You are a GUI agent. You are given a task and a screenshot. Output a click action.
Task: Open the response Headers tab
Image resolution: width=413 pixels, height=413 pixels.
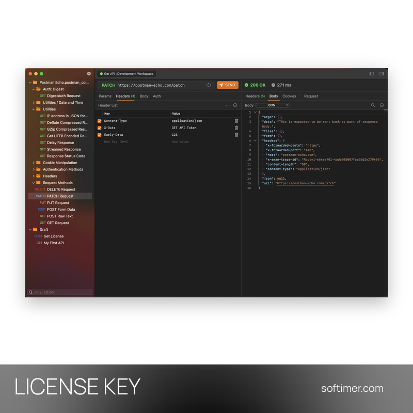point(255,96)
